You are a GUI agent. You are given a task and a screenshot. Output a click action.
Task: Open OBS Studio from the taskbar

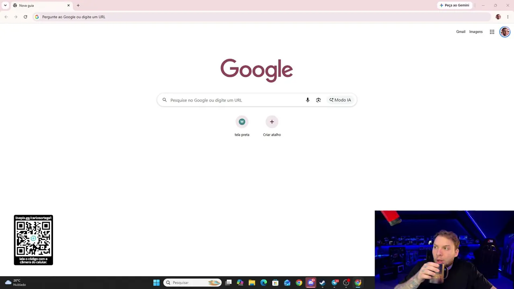(x=346, y=283)
